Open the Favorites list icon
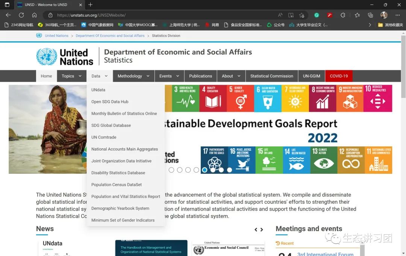This screenshot has height=256, width=406. 358,15
